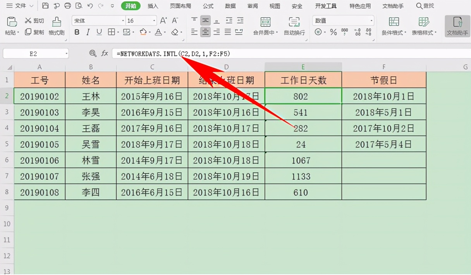Click the Select All corner triangle
Viewport: 471px width, 275px height.
pos(9,67)
